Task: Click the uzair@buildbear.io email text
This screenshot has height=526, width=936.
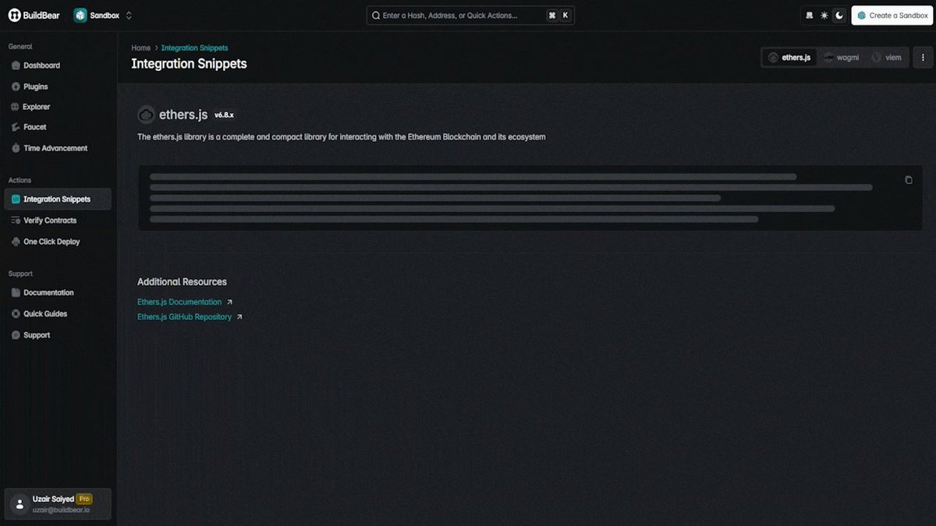Action: (62, 510)
